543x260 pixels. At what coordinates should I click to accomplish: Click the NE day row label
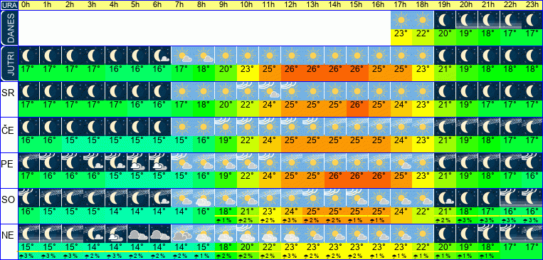(x=7, y=236)
